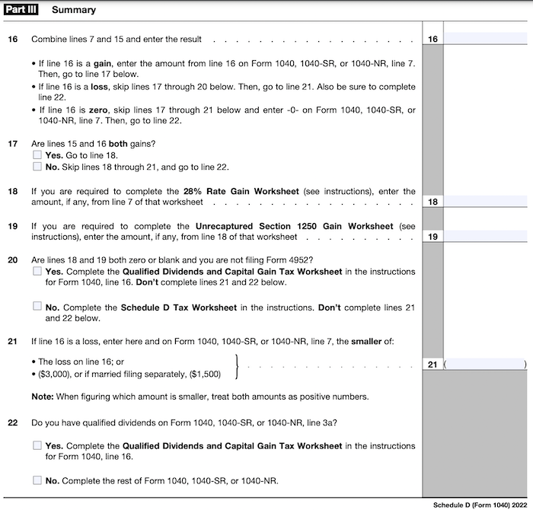The height and width of the screenshot is (510, 533).
Task: Click the boxed line number 16 label
Action: (x=432, y=39)
